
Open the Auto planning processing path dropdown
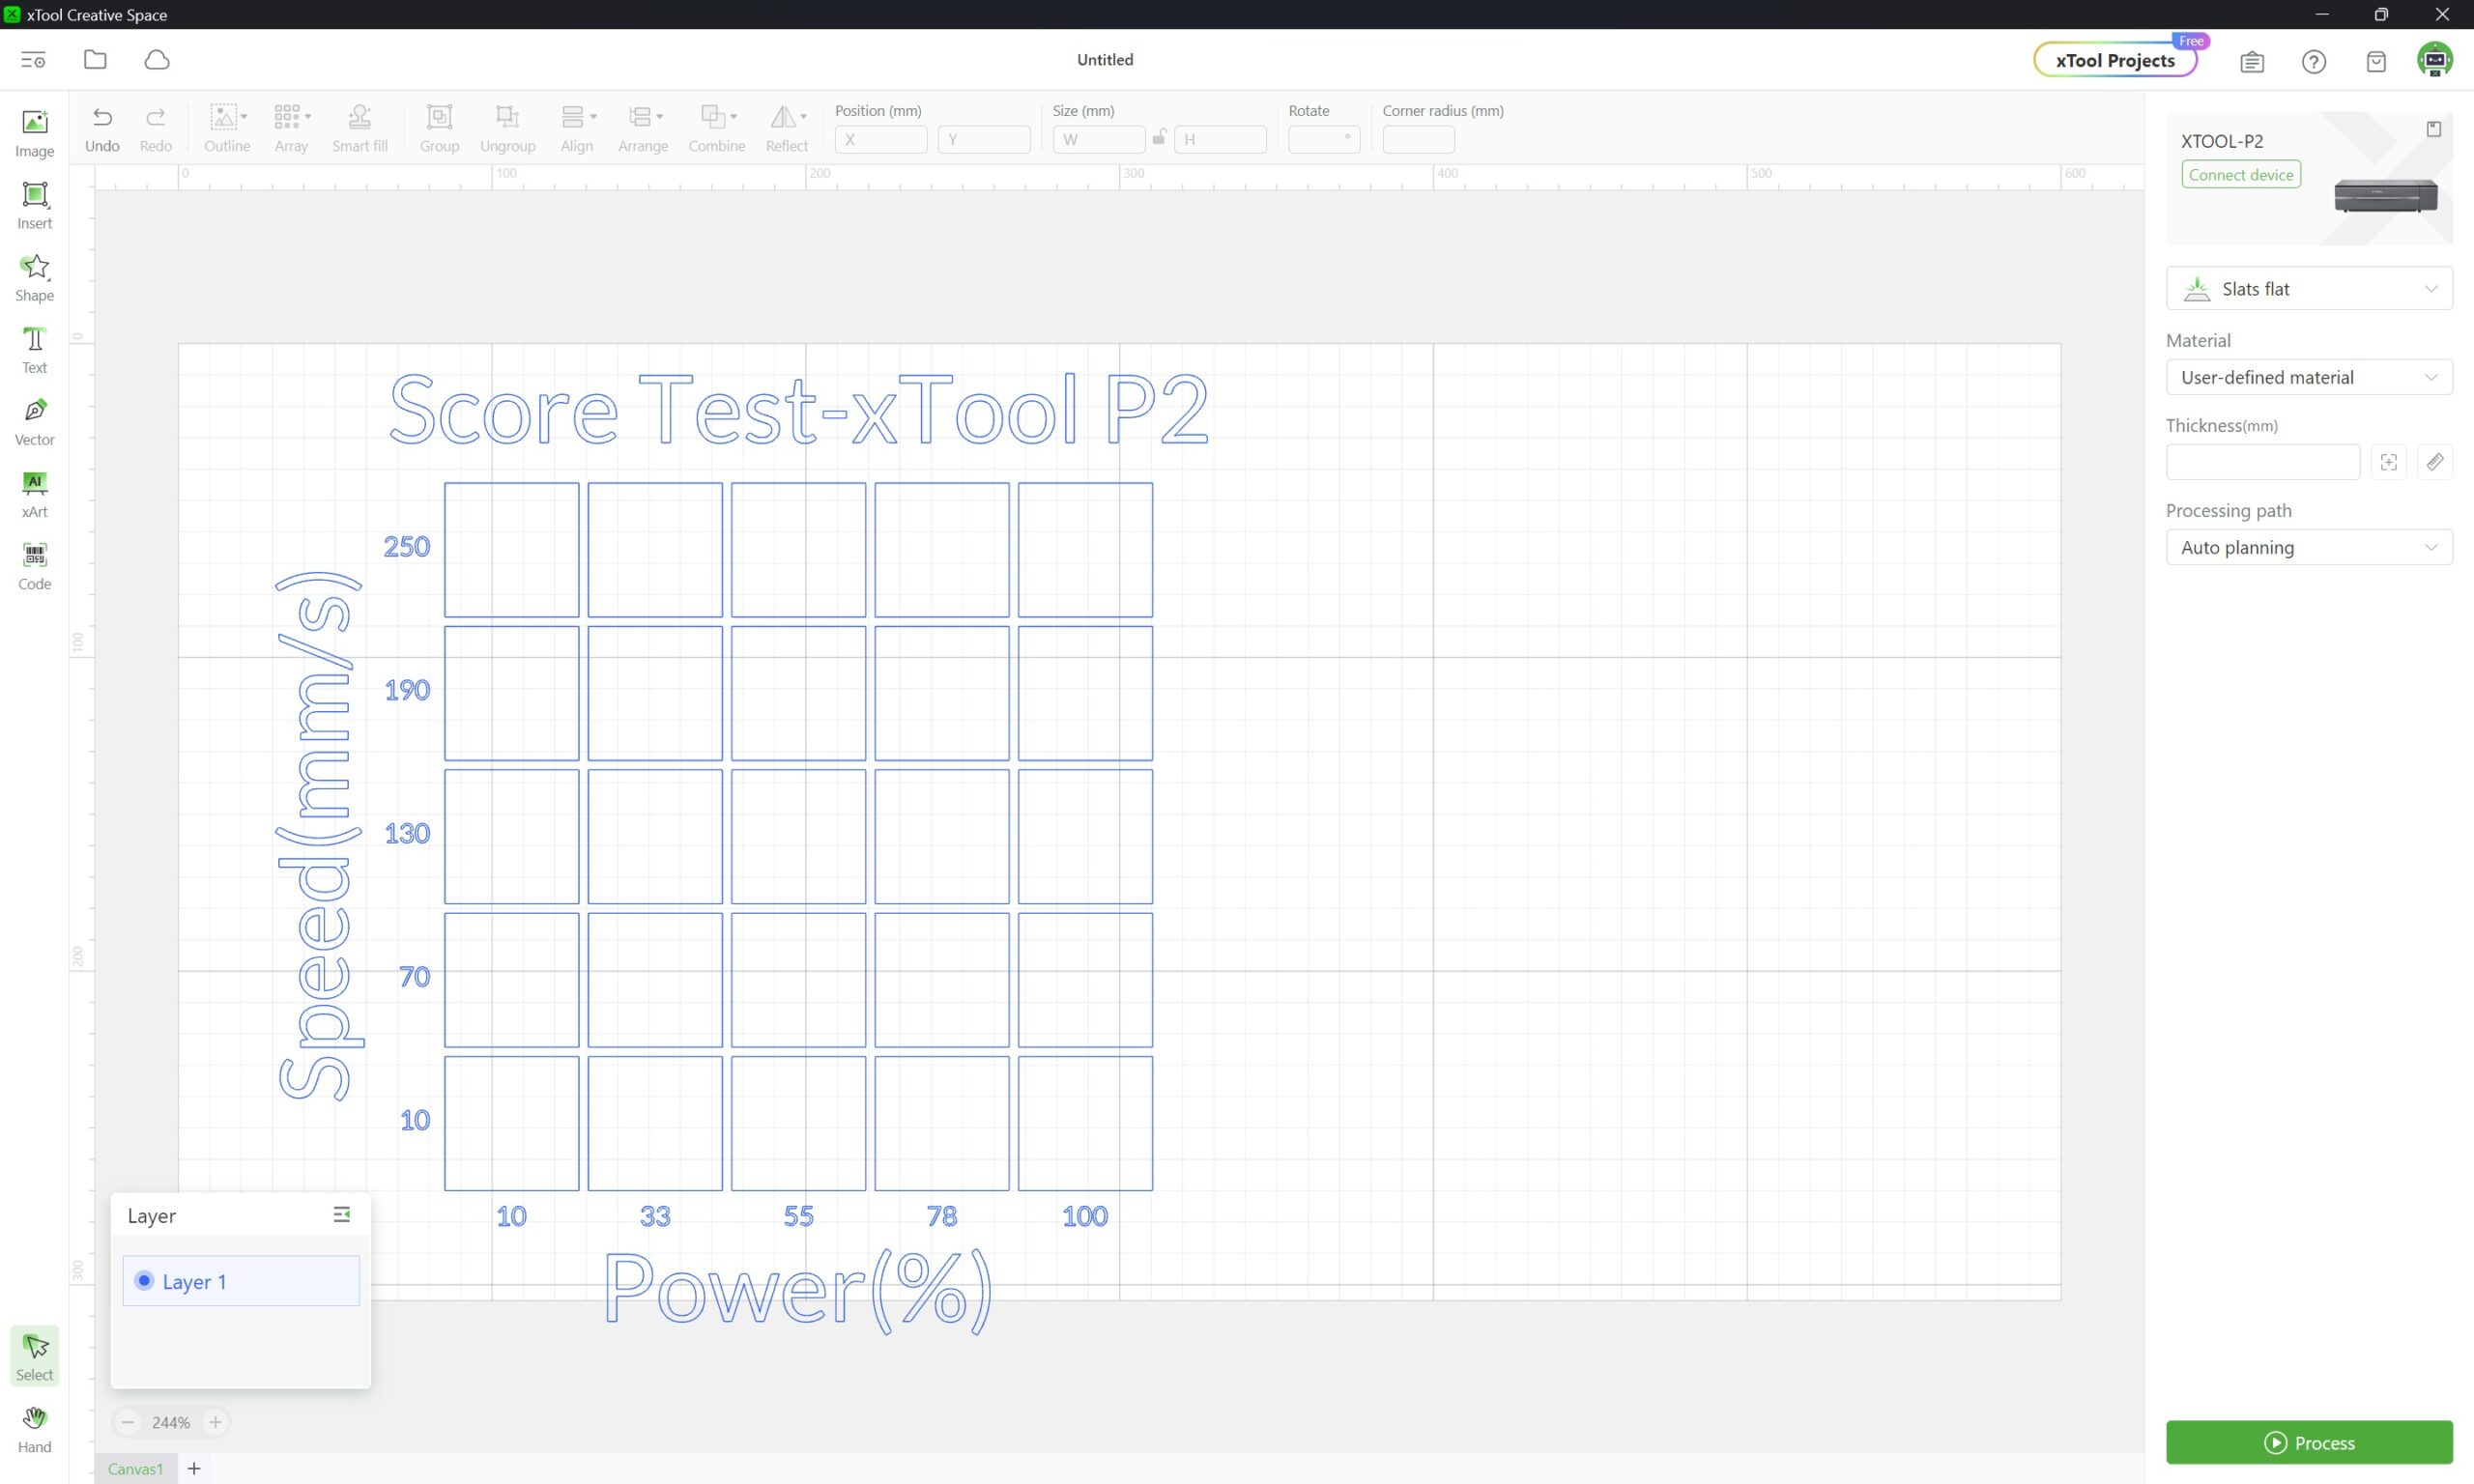[x=2308, y=547]
